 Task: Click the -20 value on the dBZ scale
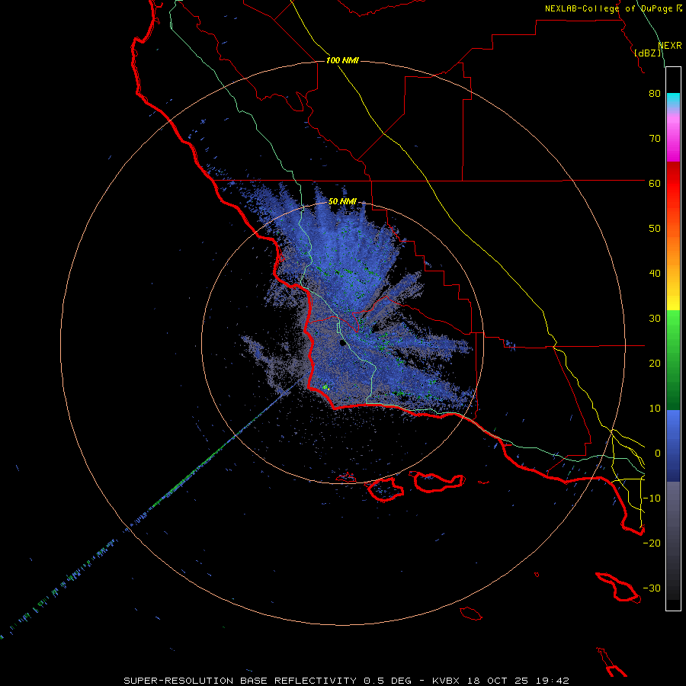click(652, 543)
